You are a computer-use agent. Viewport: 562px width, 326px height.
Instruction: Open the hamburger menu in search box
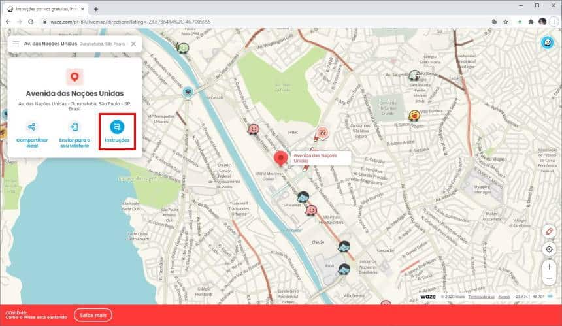[16, 44]
